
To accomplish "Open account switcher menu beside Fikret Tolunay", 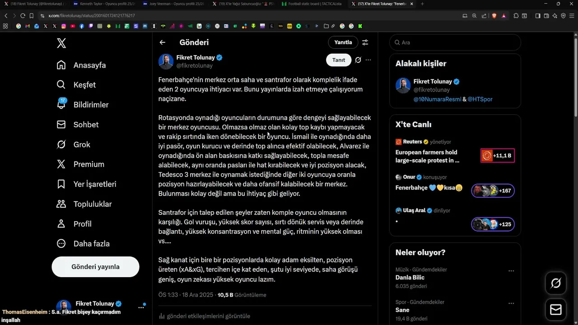I will click(141, 307).
